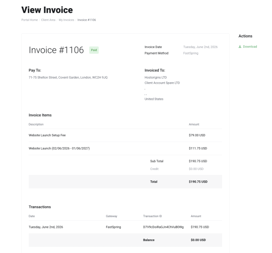Go to the Portal Home breadcrumb

click(30, 20)
